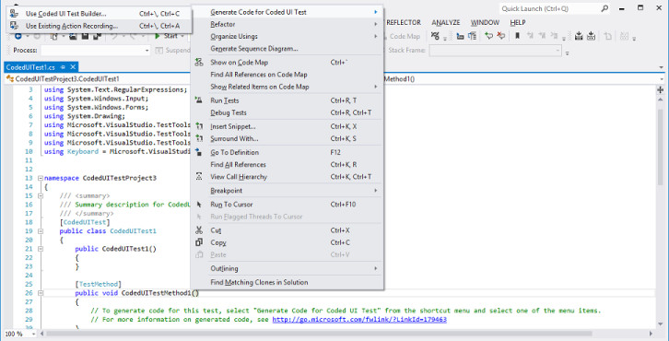Close the CodedUITest1.cs tab
669x341 pixels.
73,67
